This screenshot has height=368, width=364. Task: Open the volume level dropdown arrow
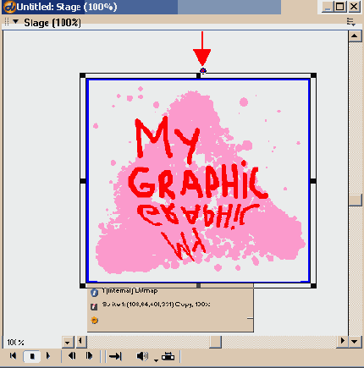point(156,360)
